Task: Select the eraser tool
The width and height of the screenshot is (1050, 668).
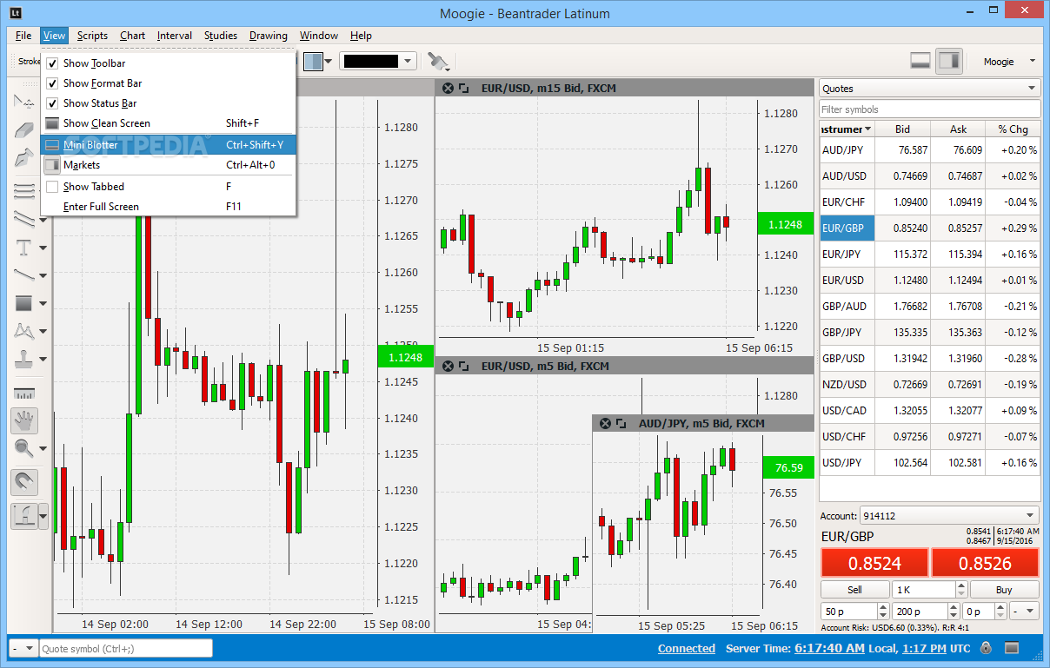Action: [23, 130]
